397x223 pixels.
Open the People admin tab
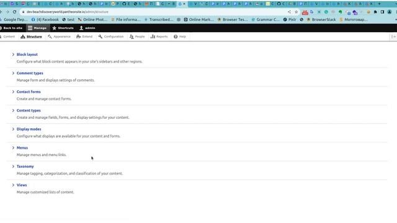click(137, 37)
